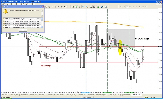
Task: Click the bell icon in Alert dialog
Action: click(x=5, y=11)
